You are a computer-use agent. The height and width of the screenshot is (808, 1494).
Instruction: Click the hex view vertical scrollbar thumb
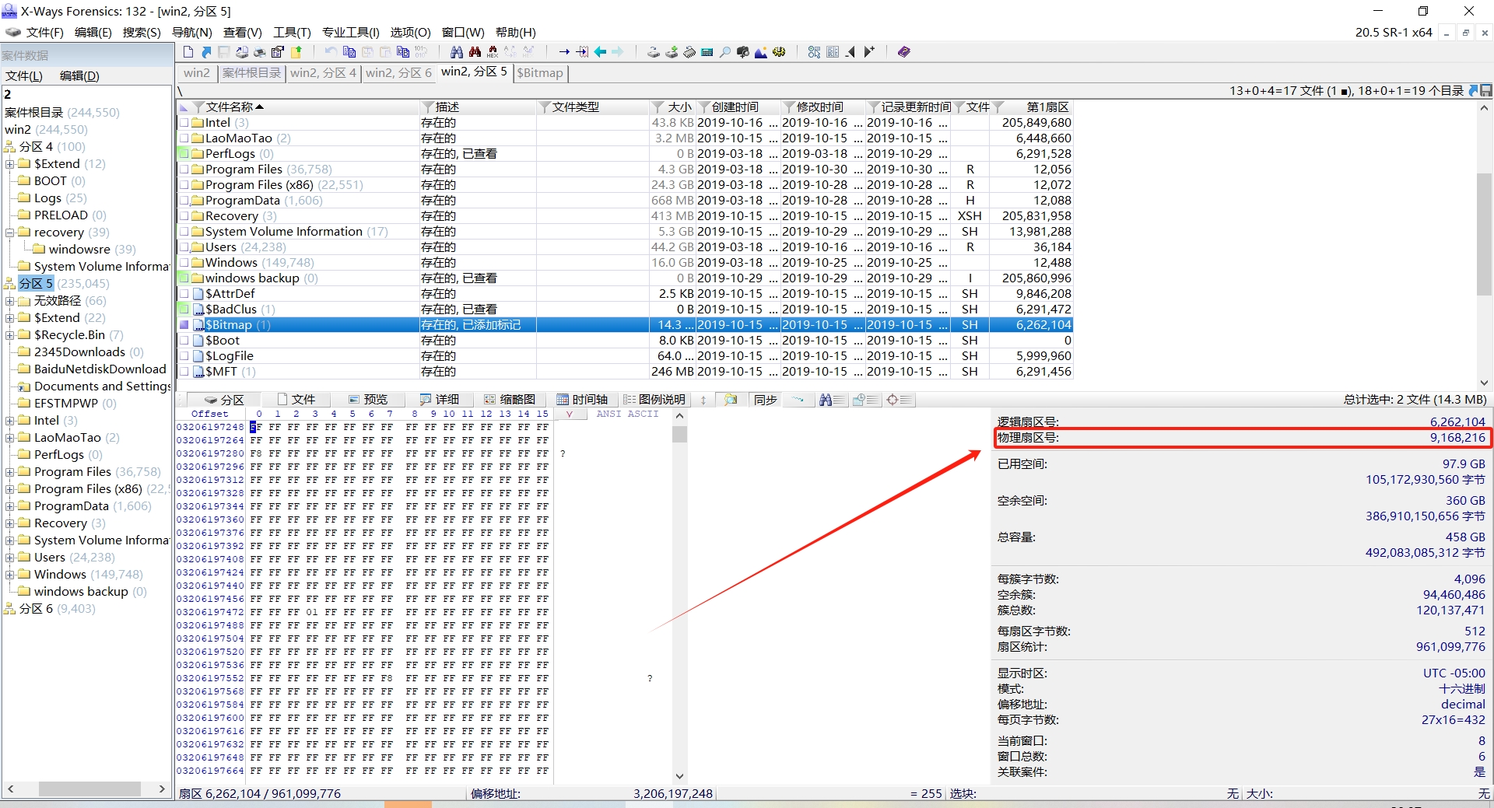point(679,434)
